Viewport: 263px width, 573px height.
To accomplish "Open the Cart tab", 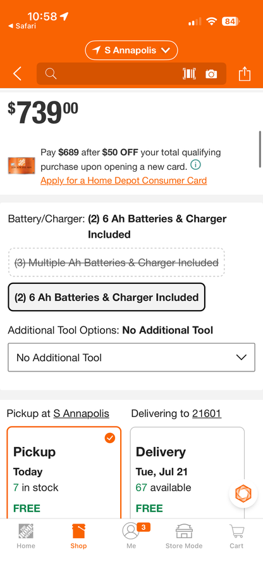I will 236,536.
